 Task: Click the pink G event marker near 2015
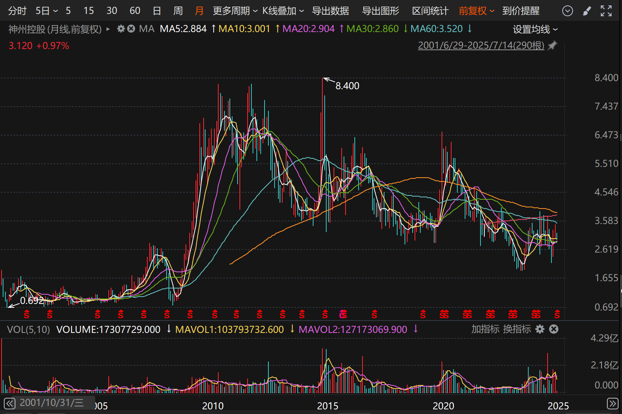tap(342, 315)
